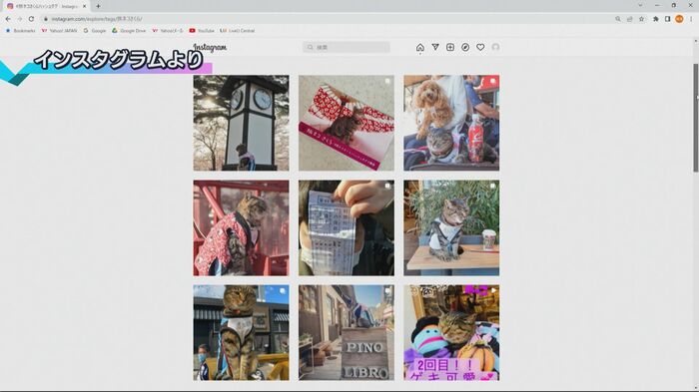Open Chrome three-dot menu
Screen dimensions: 699x392
[691, 19]
